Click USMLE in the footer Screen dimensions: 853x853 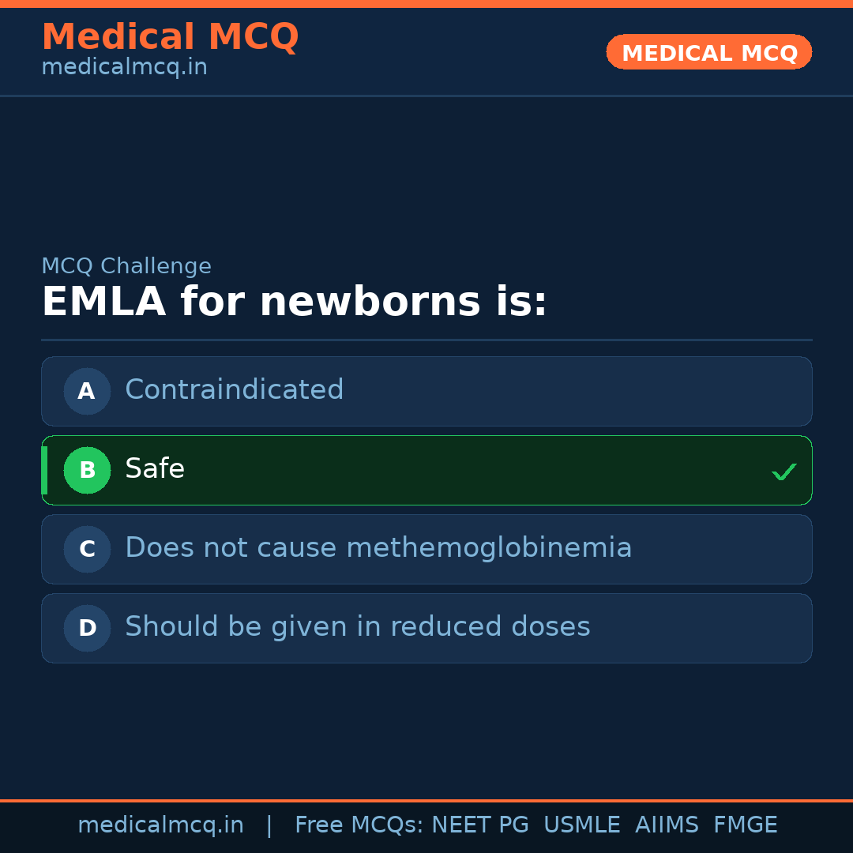tap(581, 825)
